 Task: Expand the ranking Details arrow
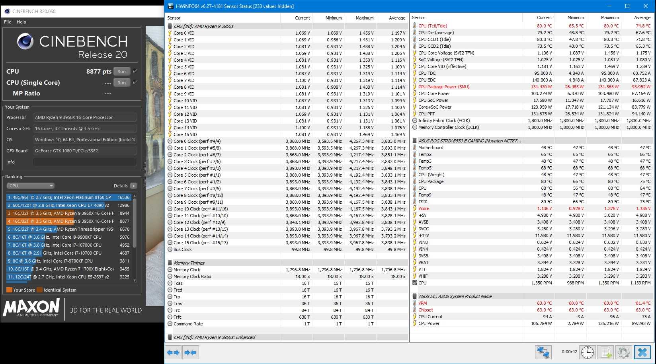pos(134,186)
